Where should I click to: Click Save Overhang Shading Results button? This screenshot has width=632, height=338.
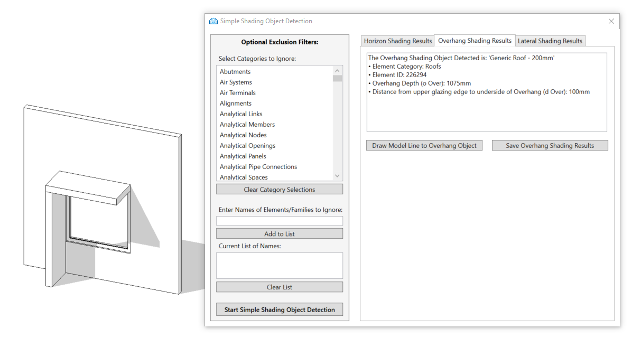coord(550,146)
